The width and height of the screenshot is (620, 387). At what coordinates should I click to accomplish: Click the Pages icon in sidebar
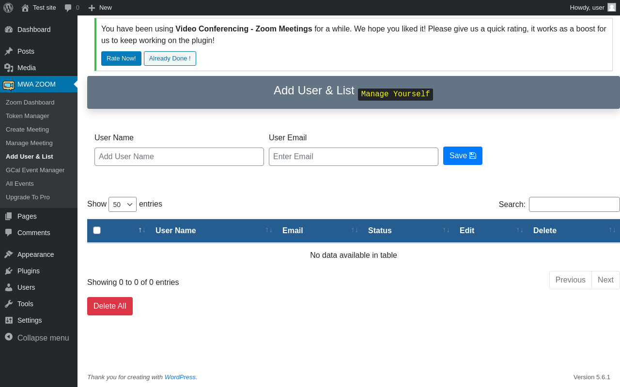click(9, 216)
